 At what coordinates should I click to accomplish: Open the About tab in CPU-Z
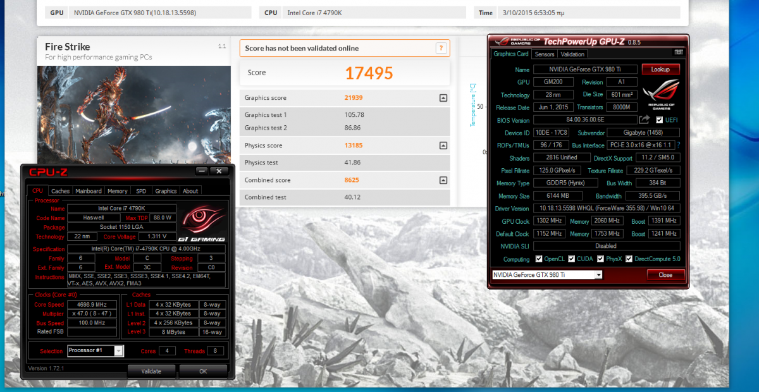[x=190, y=191]
